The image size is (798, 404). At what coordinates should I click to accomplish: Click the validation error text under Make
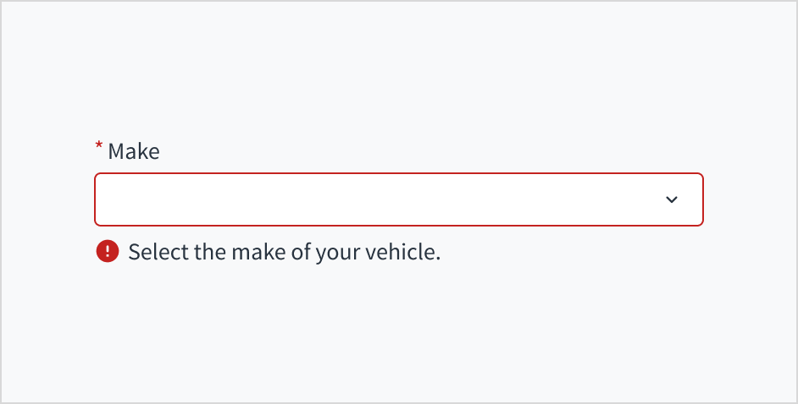coord(284,252)
